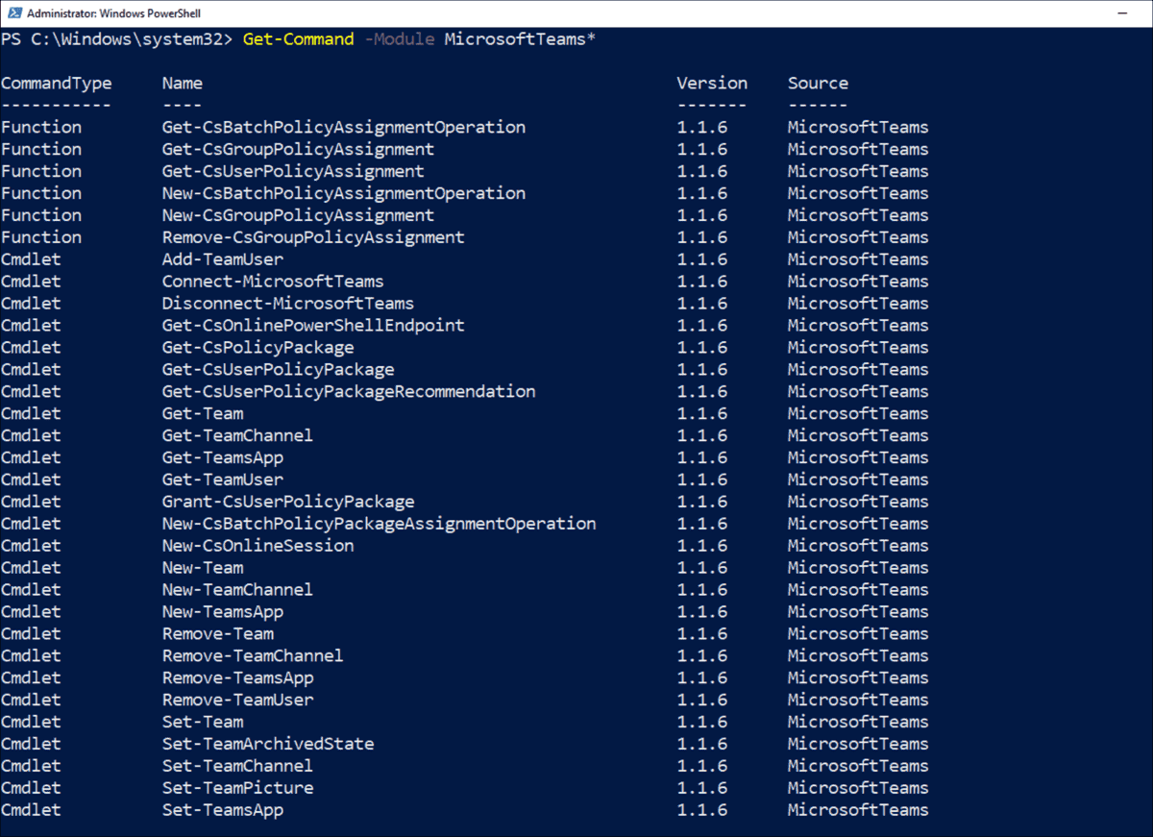Select the New-TeamChannel cmdlet name
This screenshot has height=837, width=1153.
click(237, 589)
